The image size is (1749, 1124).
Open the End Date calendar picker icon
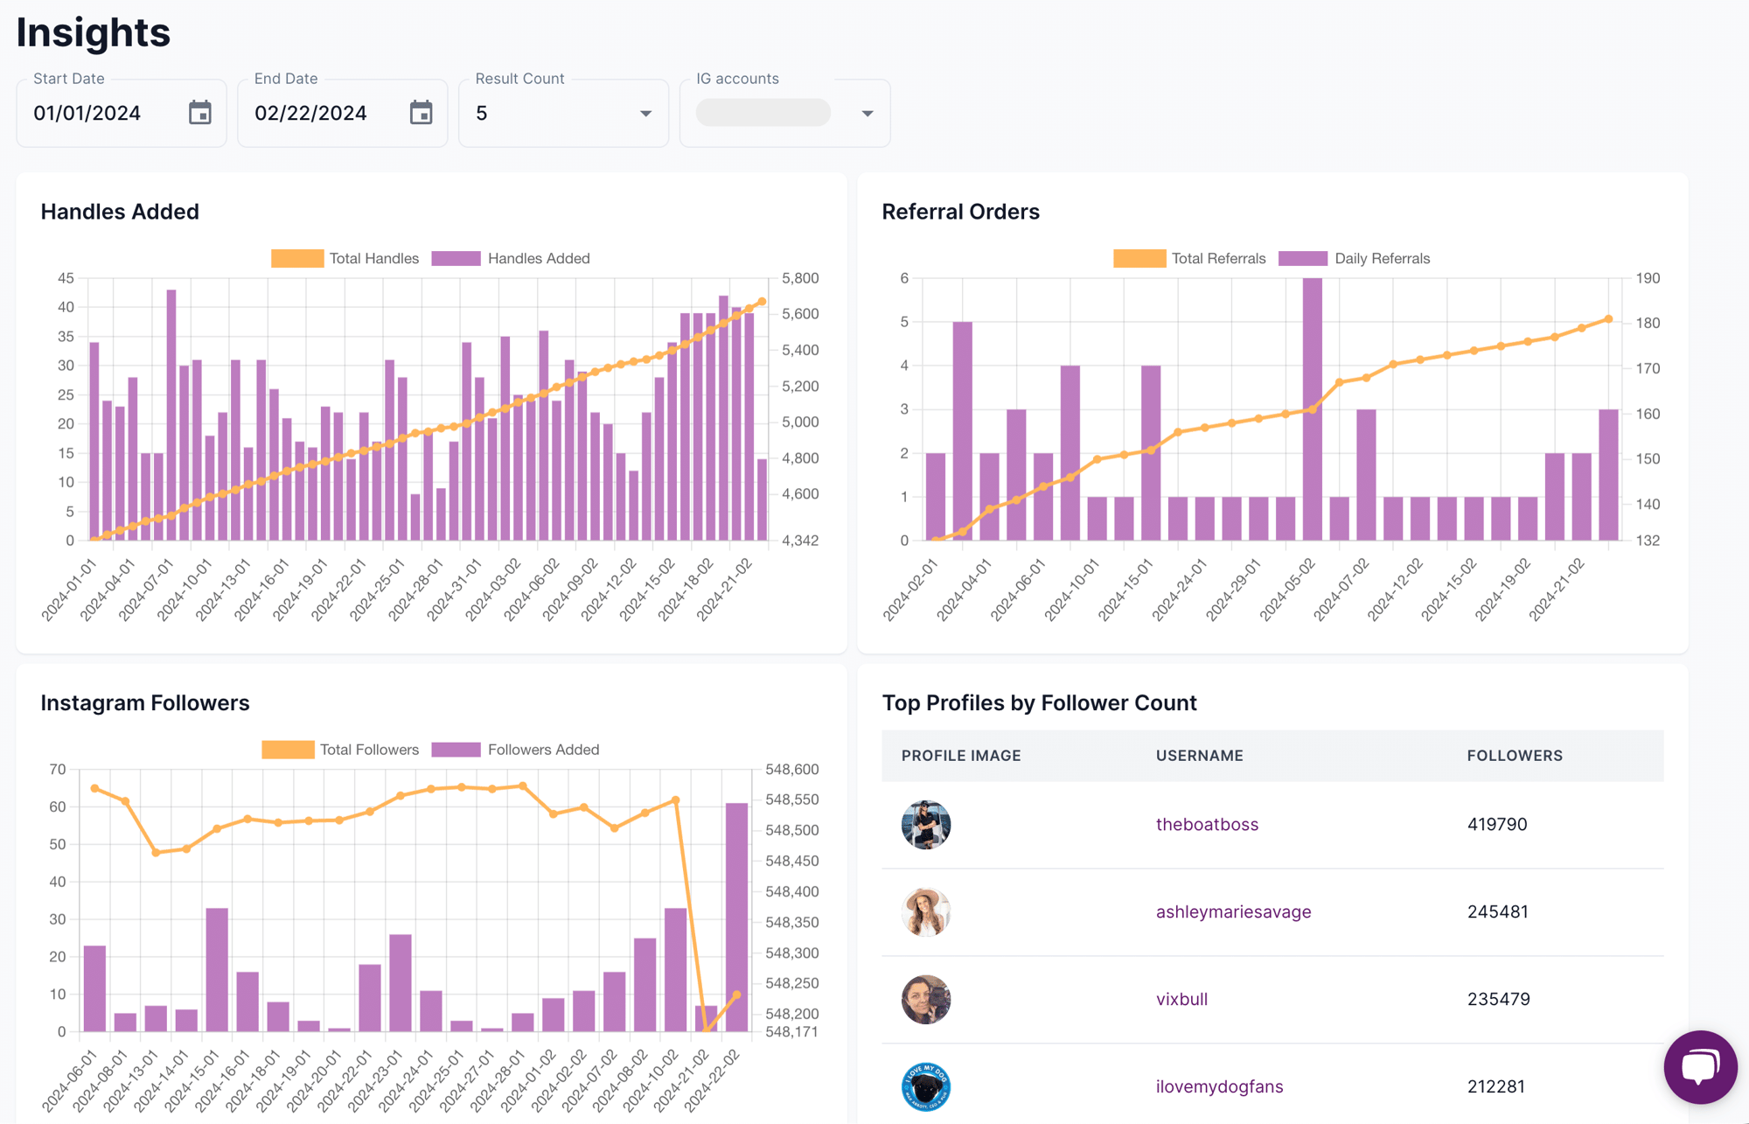(422, 113)
